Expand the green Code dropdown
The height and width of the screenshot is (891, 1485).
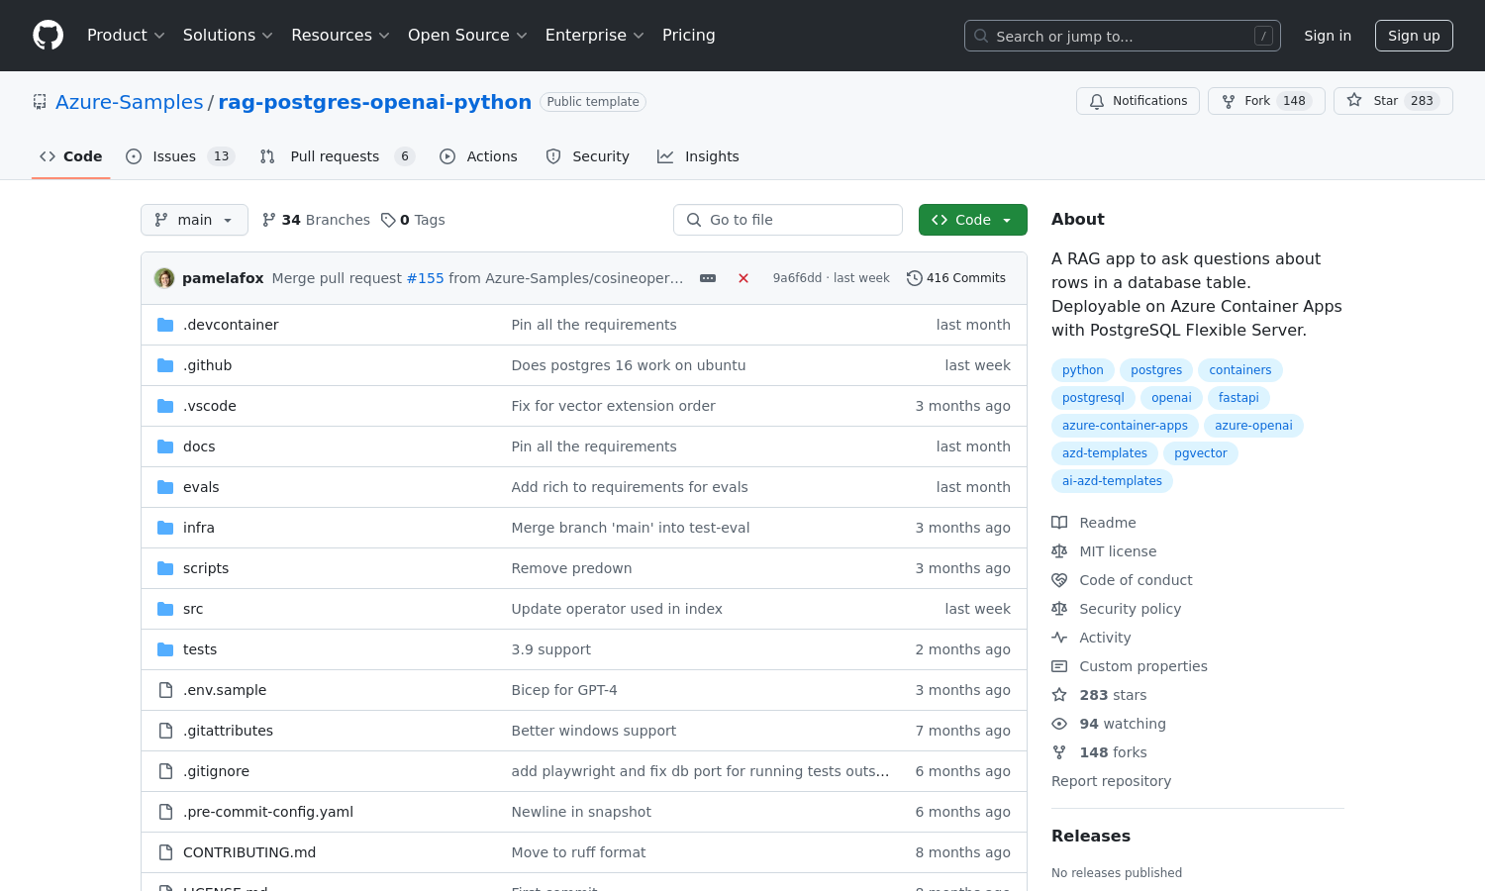[x=972, y=220]
